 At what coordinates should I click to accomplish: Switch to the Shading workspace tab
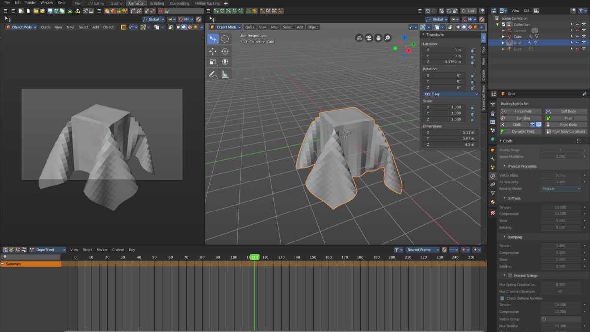[116, 3]
